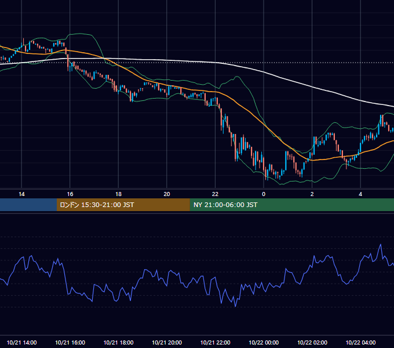The width and height of the screenshot is (394, 348).
Task: Click the 10/22 02:00 date label
Action: [x=312, y=342]
